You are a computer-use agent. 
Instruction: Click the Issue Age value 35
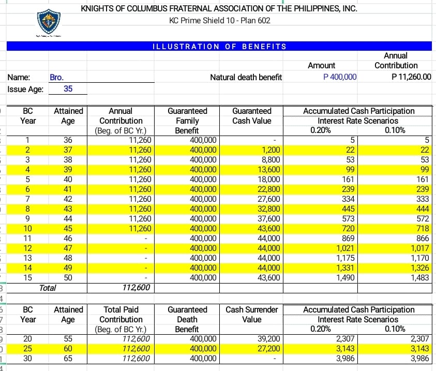tap(68, 88)
